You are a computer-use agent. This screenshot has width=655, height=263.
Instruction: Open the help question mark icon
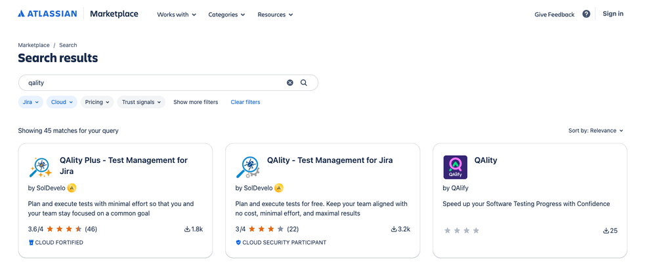(x=587, y=14)
